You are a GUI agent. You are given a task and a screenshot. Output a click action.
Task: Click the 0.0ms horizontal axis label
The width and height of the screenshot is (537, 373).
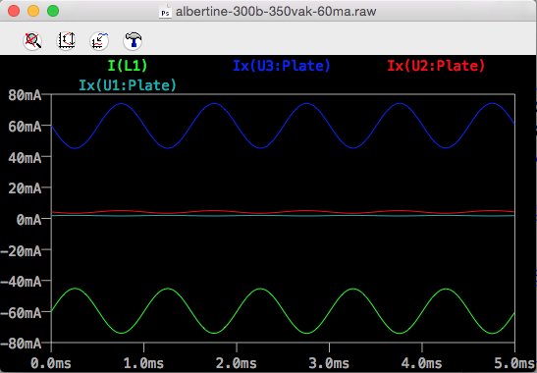(x=51, y=363)
